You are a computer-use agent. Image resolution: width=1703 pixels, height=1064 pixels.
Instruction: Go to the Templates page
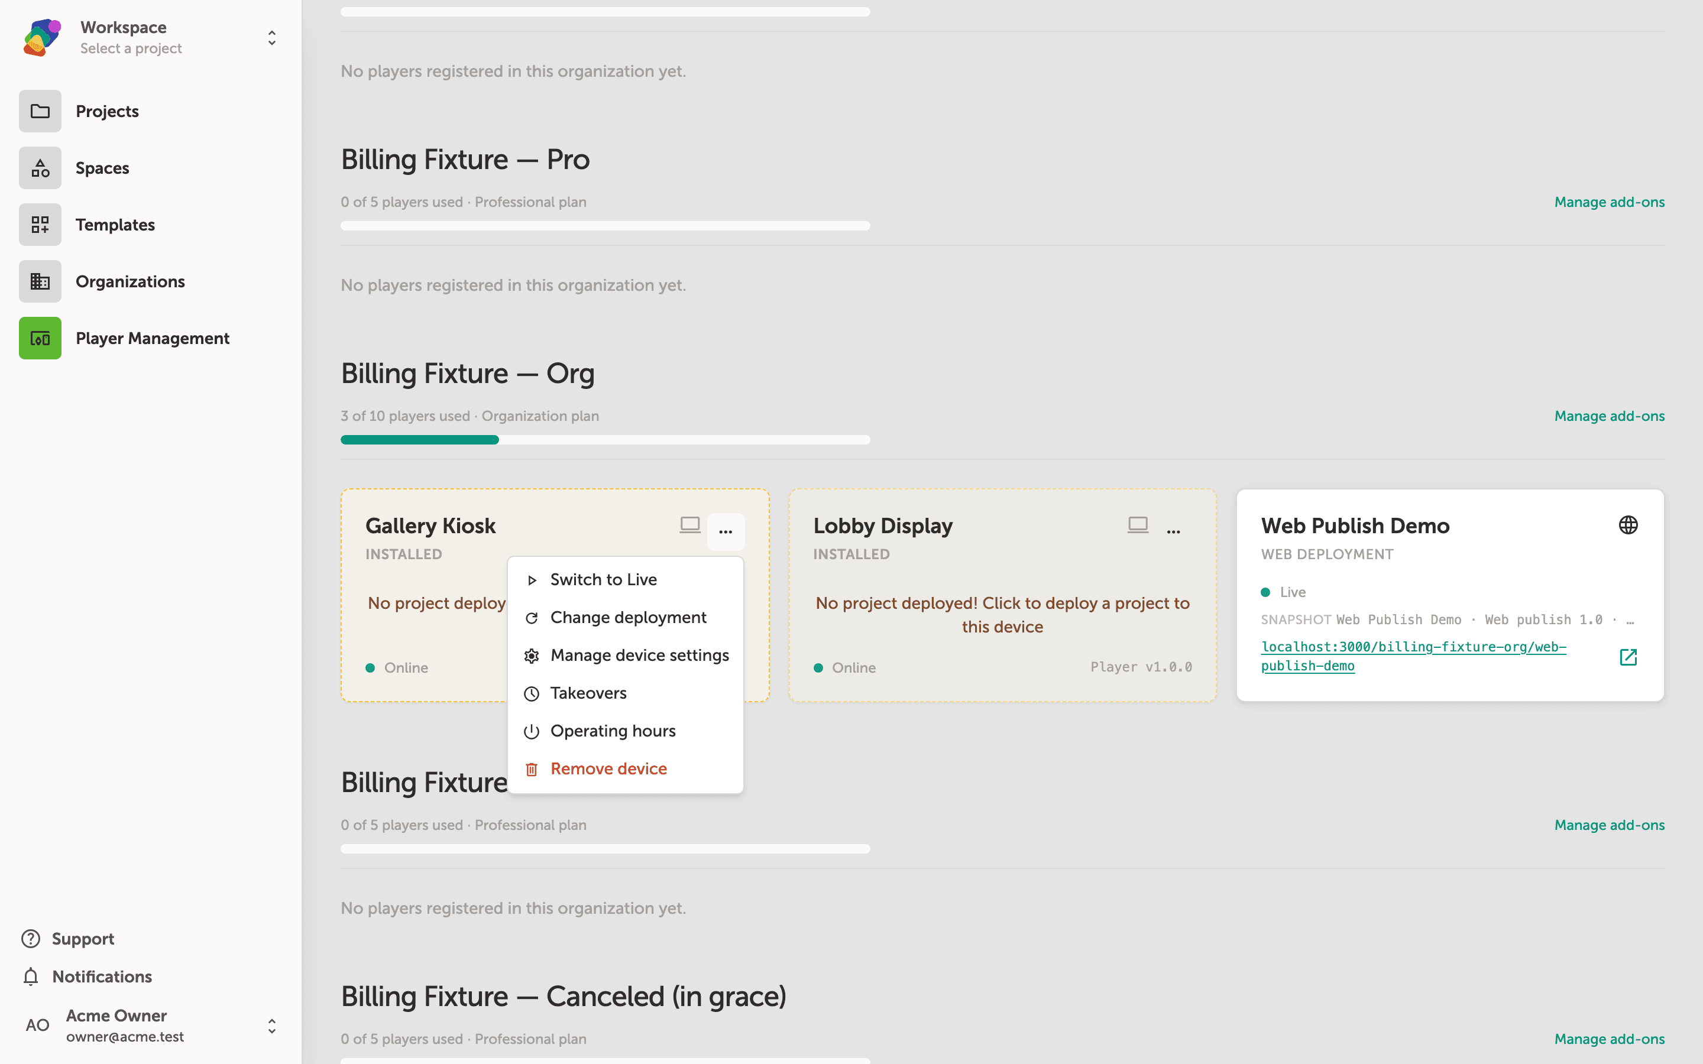115,225
